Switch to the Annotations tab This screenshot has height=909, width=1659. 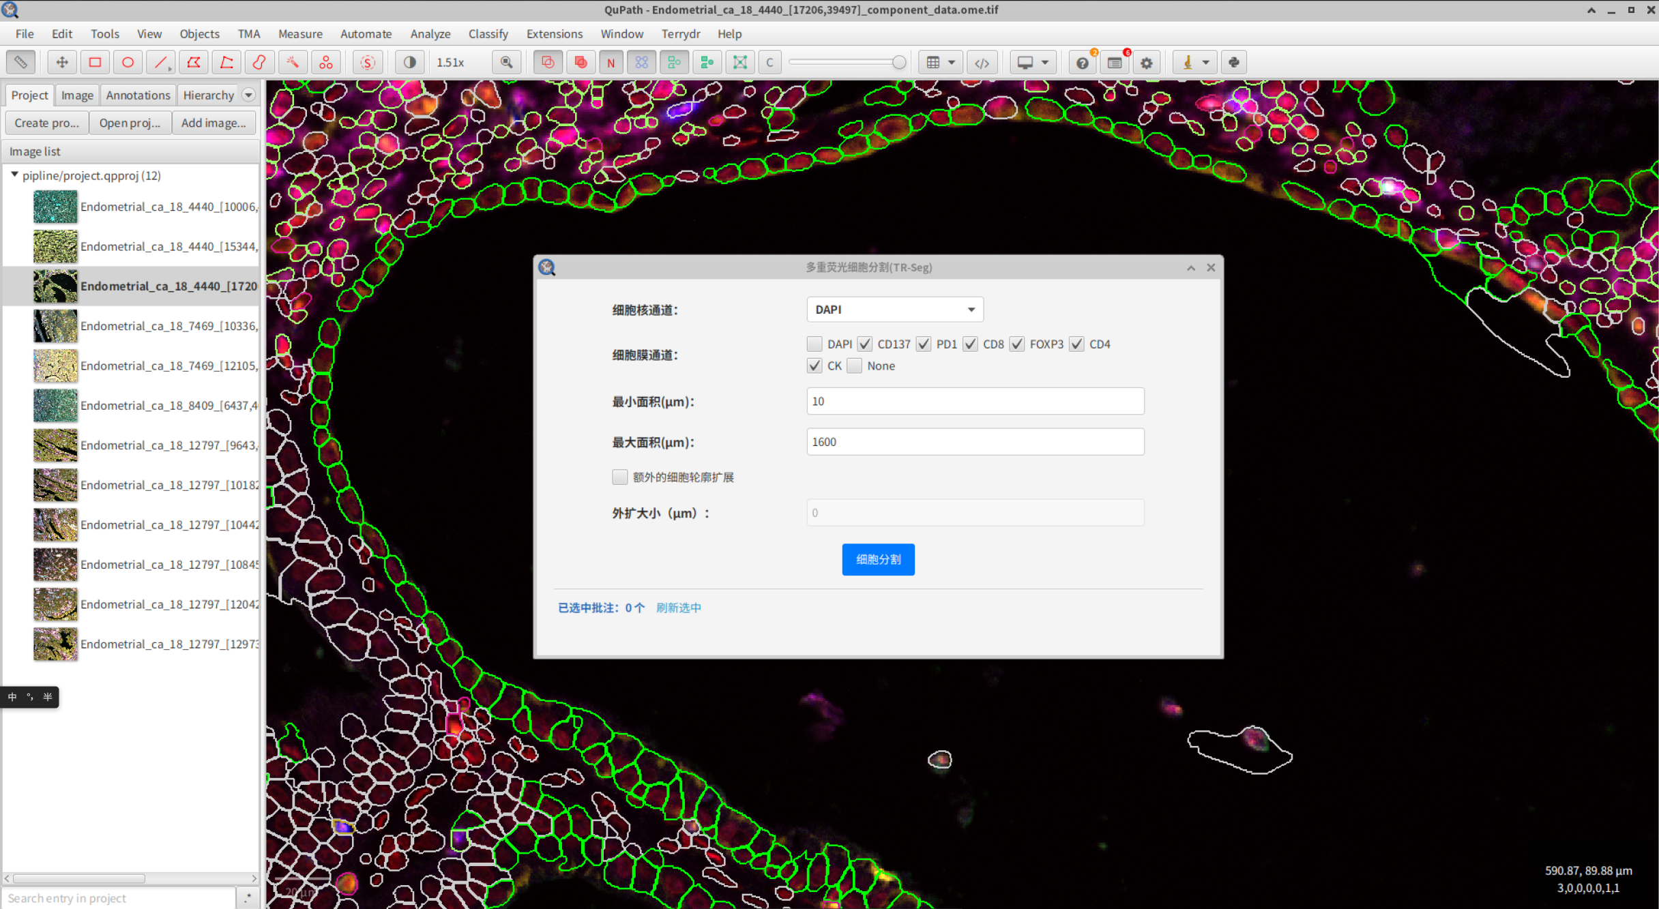coord(138,95)
